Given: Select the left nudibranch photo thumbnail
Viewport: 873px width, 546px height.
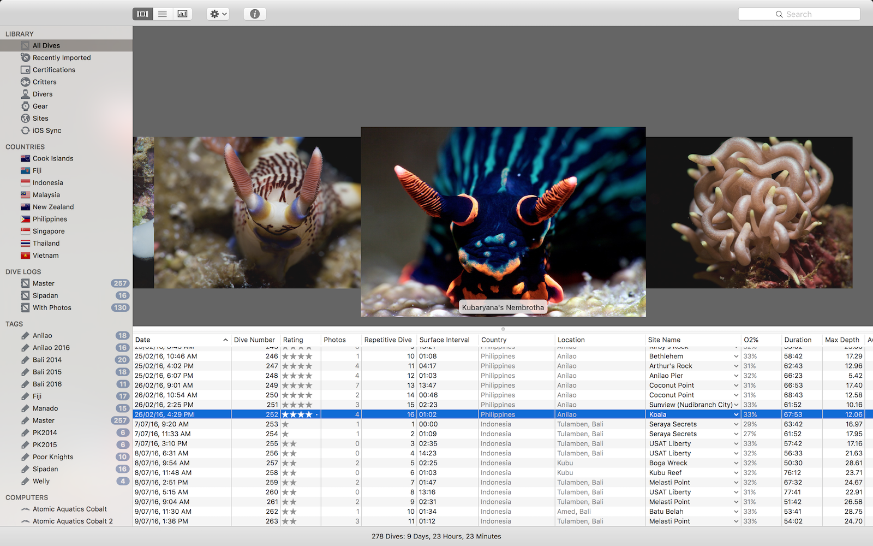Looking at the screenshot, I should [256, 213].
